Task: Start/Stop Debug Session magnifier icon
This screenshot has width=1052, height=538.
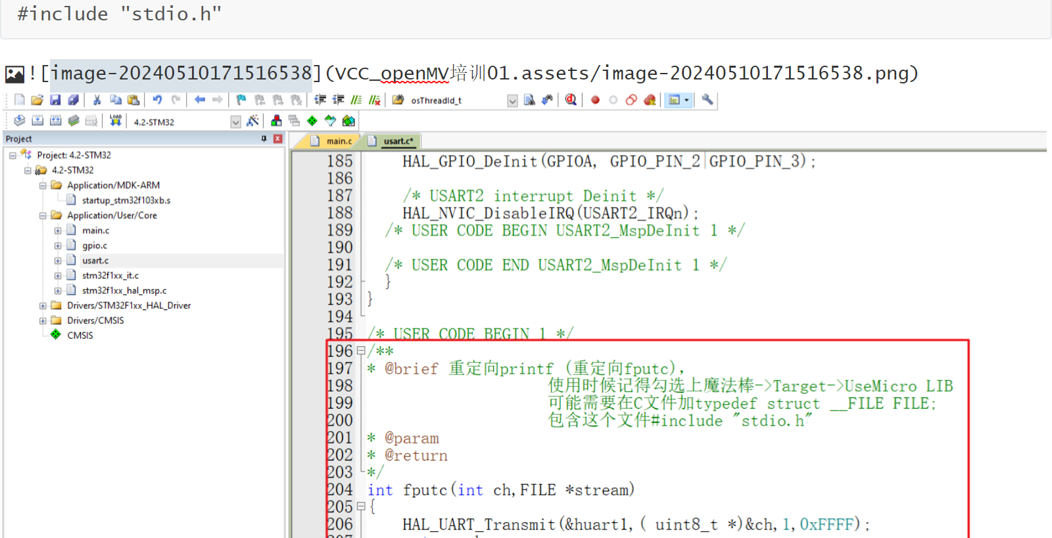Action: pyautogui.click(x=571, y=100)
